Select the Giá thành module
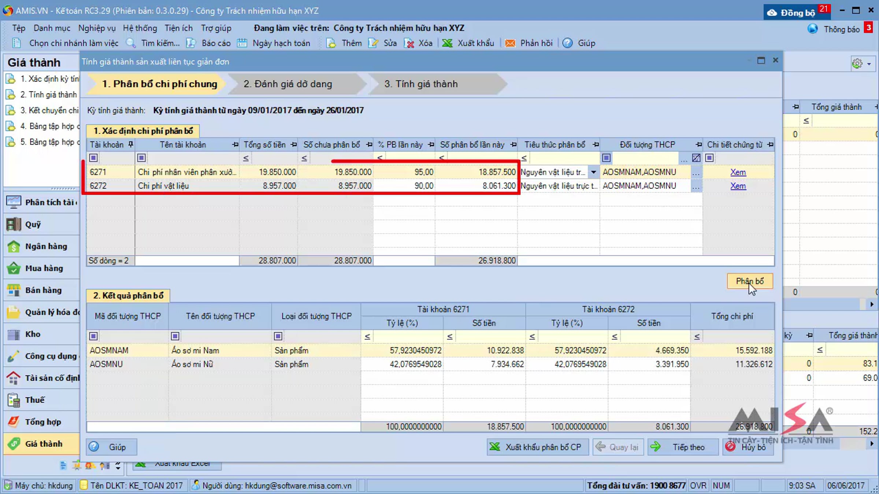Screen dimensions: 879x494 (x=41, y=444)
